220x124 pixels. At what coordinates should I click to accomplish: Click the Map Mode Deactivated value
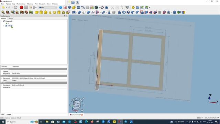pos(39,74)
